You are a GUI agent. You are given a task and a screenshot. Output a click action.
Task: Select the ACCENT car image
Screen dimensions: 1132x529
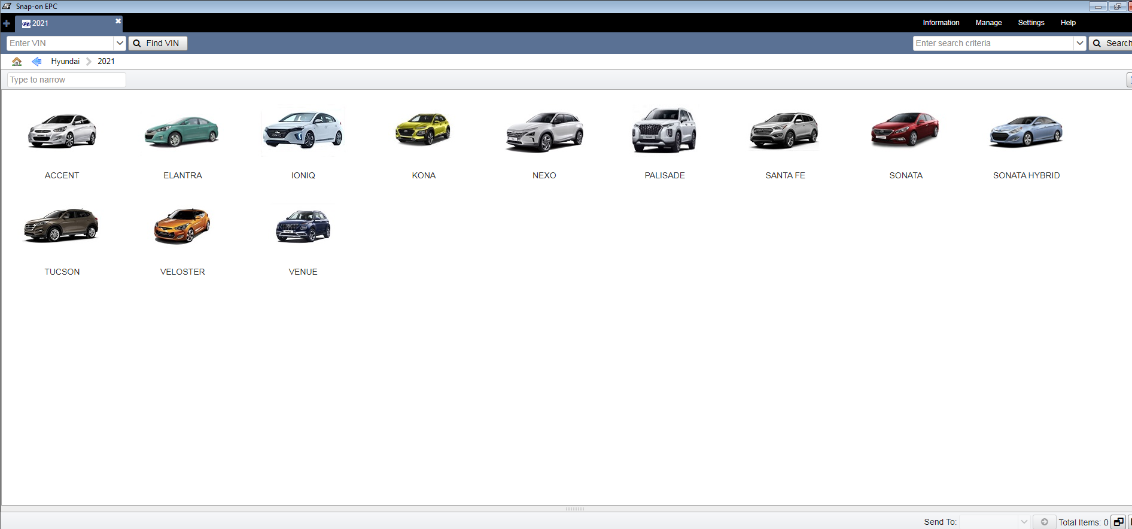[62, 130]
